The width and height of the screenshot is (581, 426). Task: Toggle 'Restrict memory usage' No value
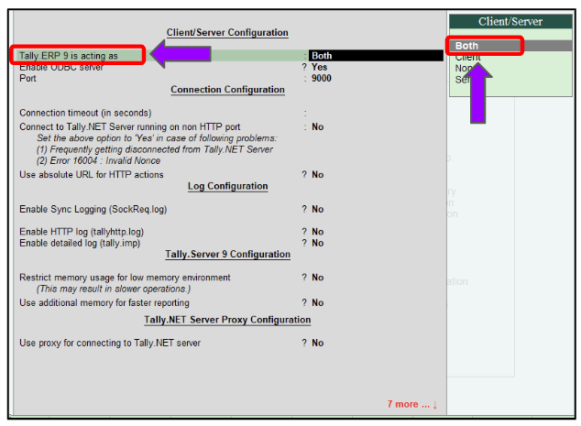[318, 278]
